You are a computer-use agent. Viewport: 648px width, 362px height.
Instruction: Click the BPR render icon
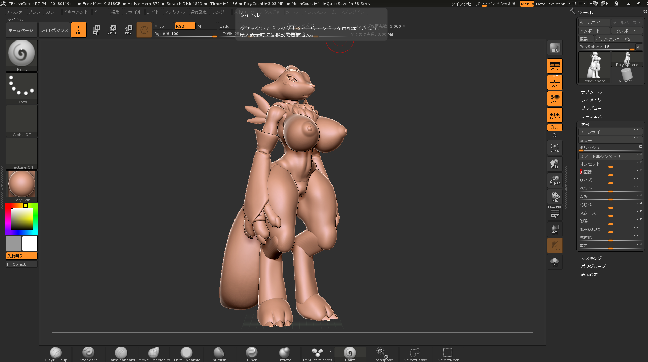point(554,48)
